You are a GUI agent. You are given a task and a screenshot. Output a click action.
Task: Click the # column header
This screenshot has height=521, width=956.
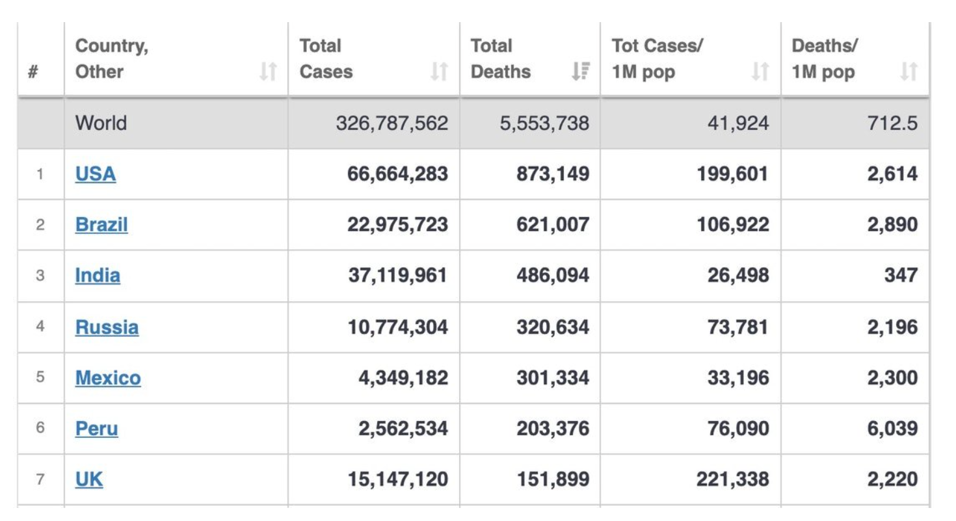pyautogui.click(x=32, y=71)
